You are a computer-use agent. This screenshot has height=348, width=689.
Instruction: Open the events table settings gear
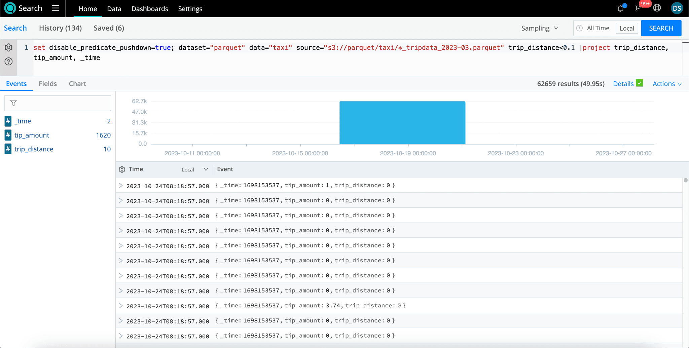122,169
